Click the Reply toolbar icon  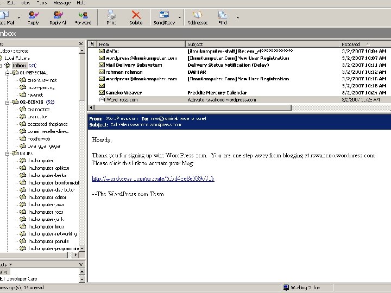[x=33, y=17]
